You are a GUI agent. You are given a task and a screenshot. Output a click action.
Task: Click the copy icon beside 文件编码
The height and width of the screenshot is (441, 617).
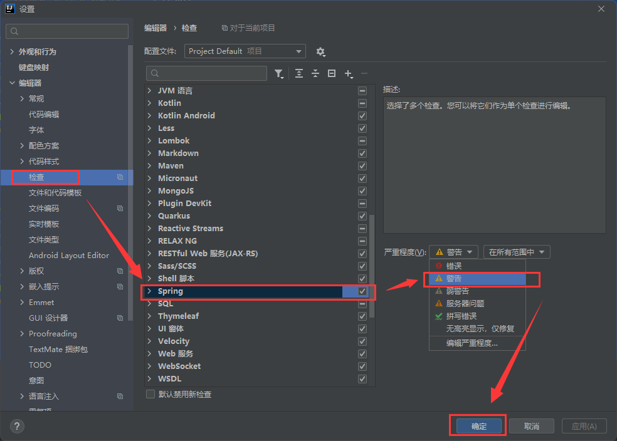pos(120,209)
